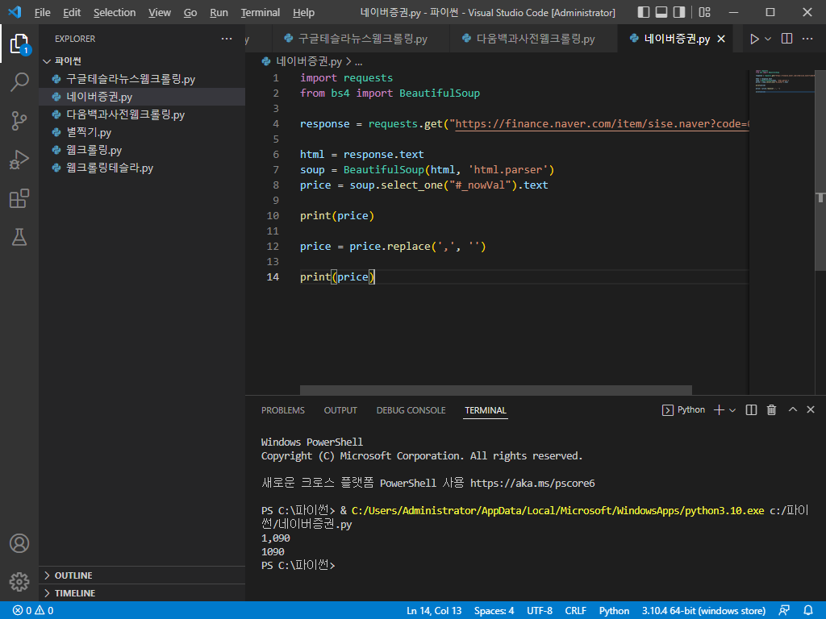Open notifications bell in status bar
This screenshot has height=619, width=826.
click(808, 611)
